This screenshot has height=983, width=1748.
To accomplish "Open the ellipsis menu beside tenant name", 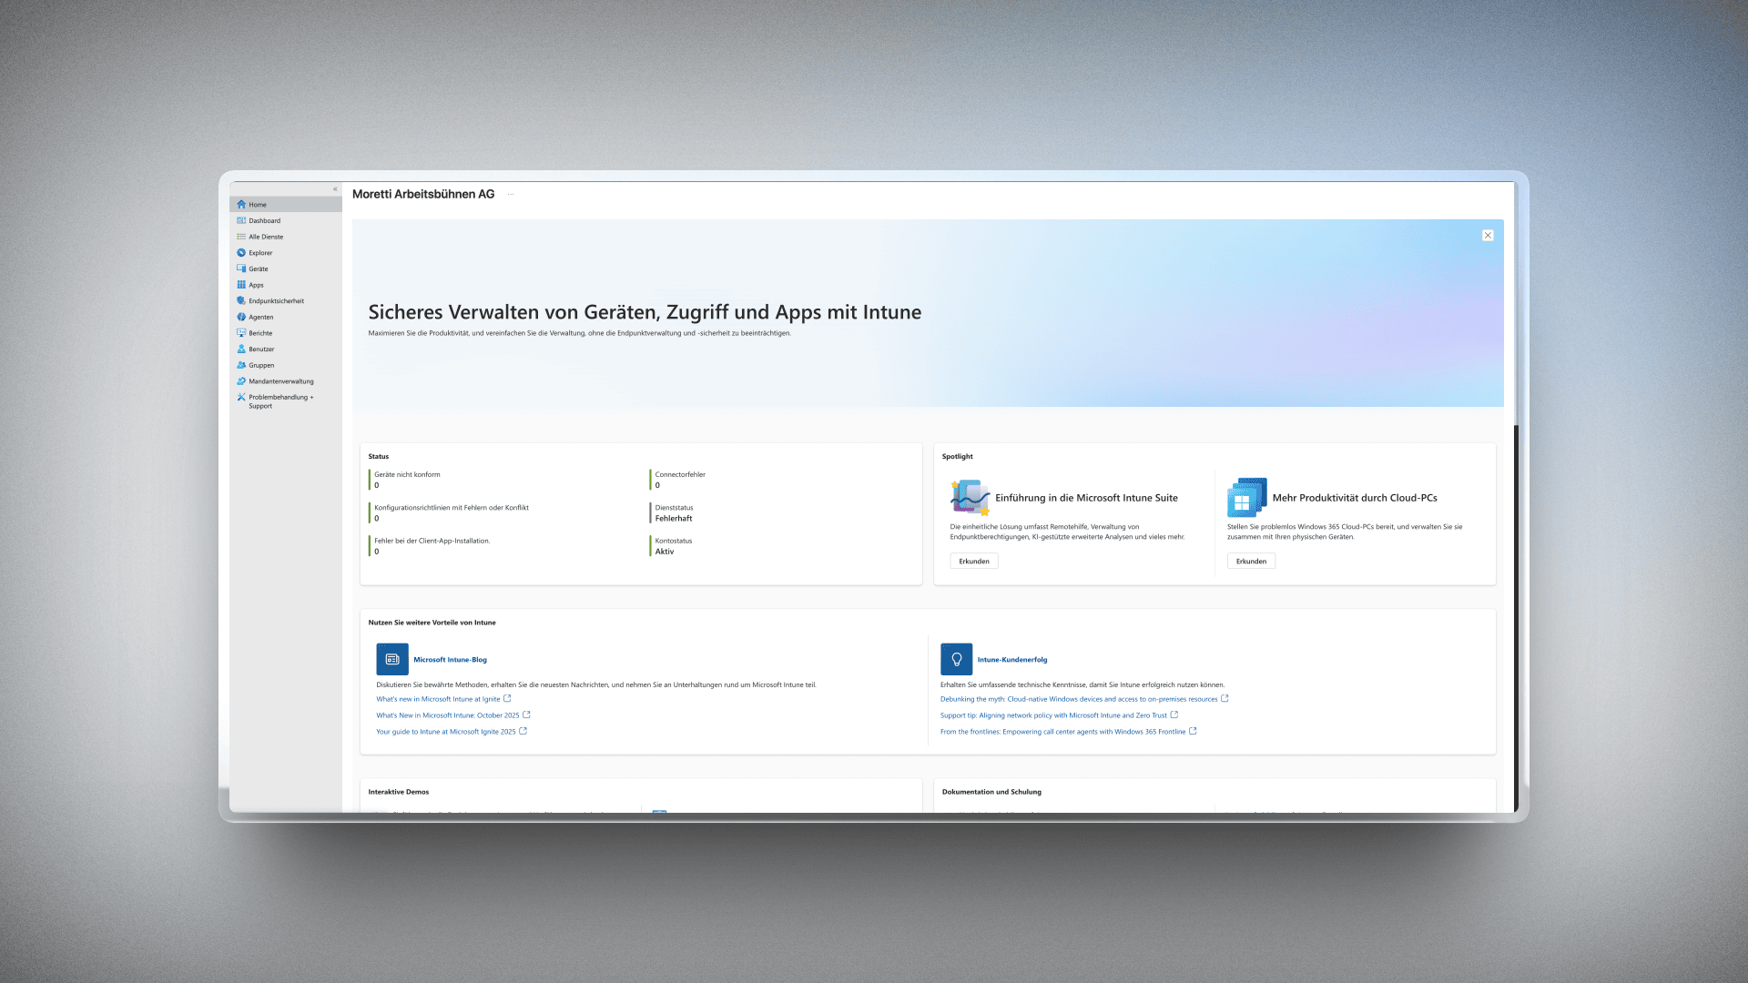I will click(511, 194).
